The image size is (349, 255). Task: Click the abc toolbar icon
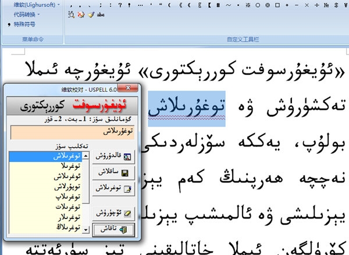click(101, 15)
